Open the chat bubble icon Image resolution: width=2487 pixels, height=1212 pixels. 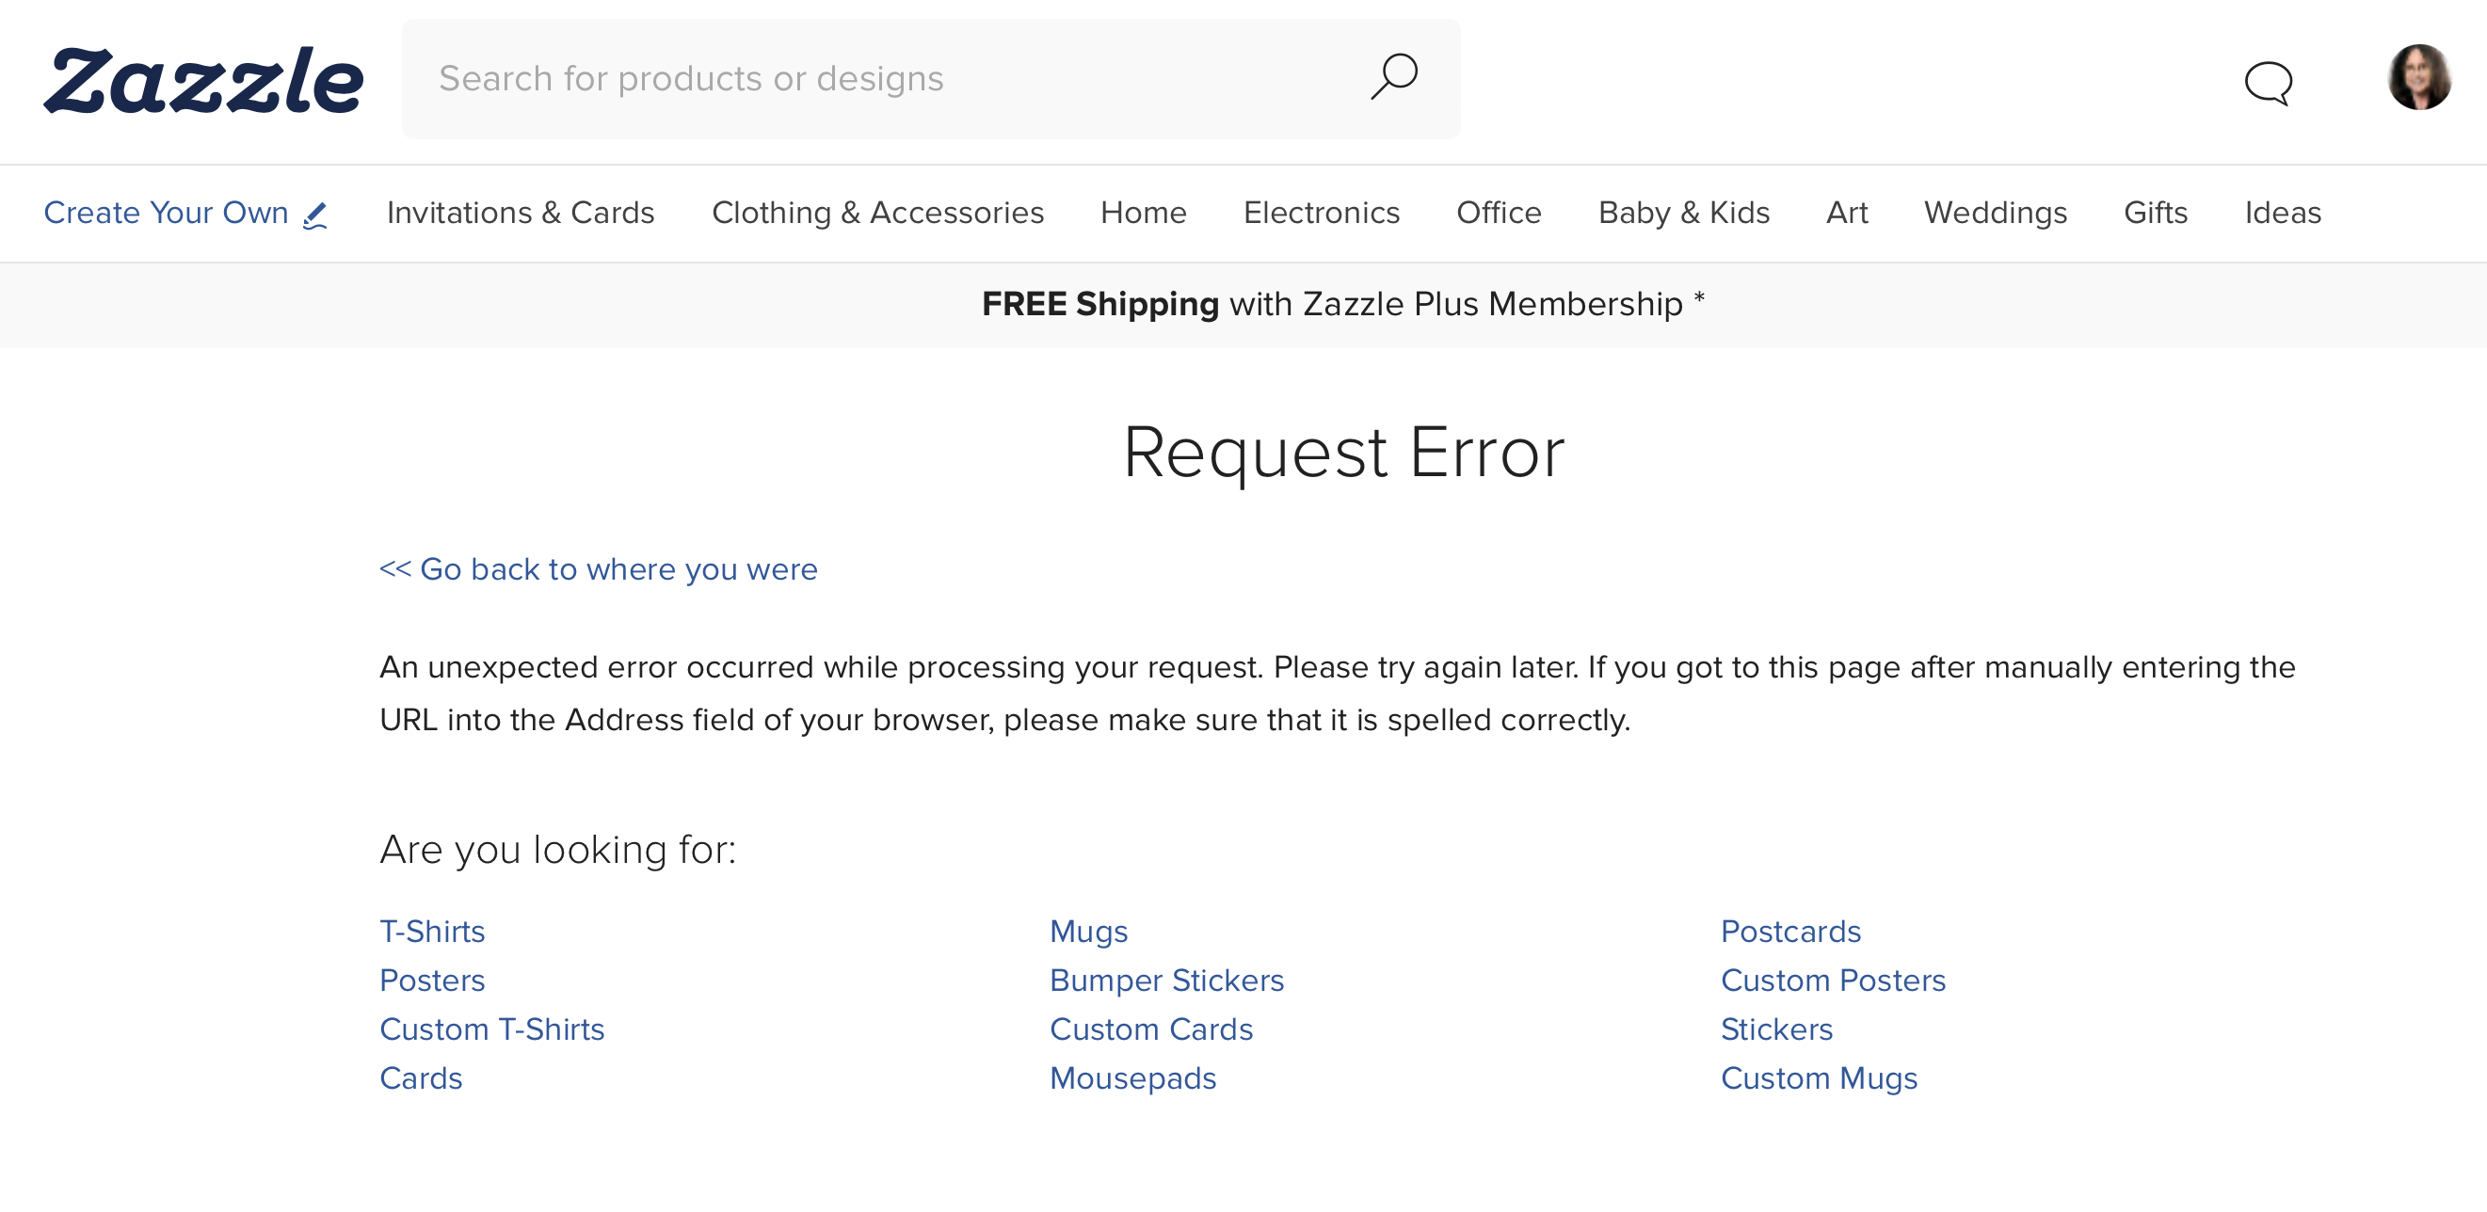click(x=2268, y=82)
